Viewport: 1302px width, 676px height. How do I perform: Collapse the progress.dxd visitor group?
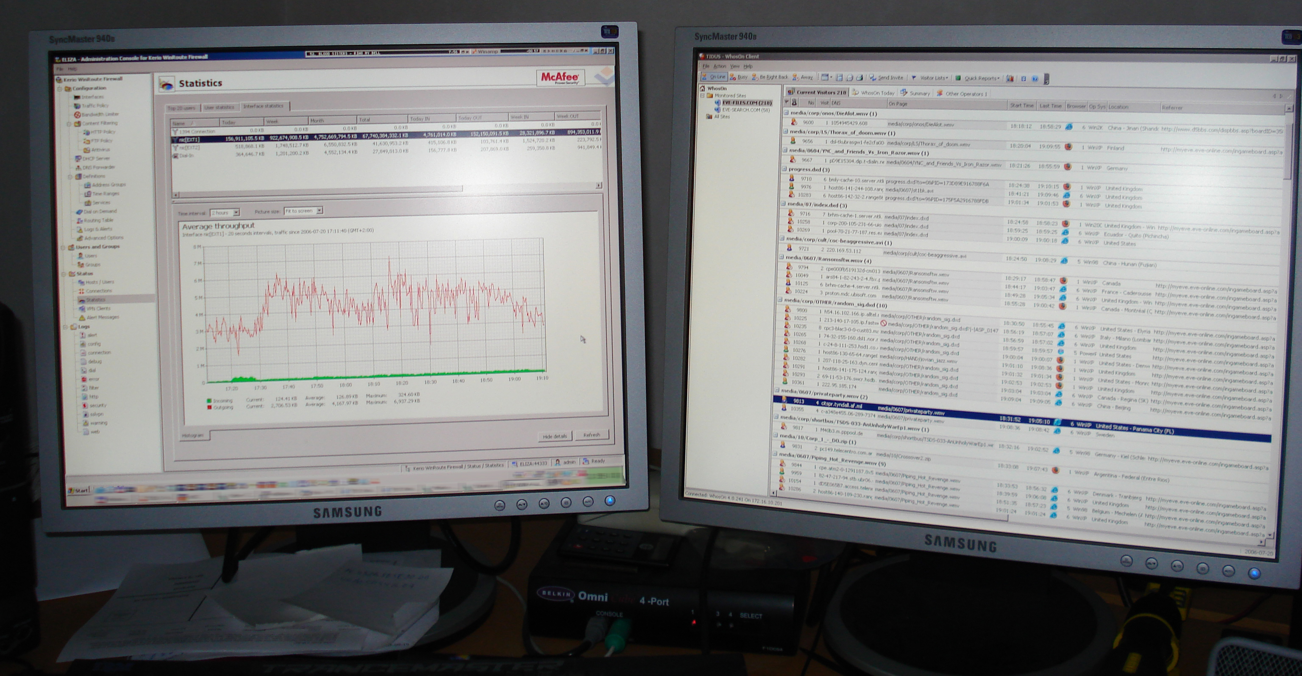[x=785, y=169]
